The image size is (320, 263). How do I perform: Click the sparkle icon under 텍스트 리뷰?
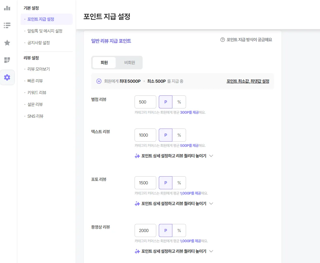pos(137,156)
